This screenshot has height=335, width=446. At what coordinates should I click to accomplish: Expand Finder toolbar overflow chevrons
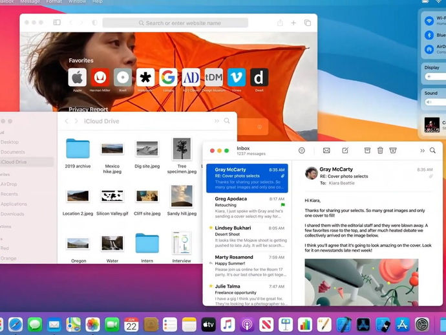click(x=217, y=121)
